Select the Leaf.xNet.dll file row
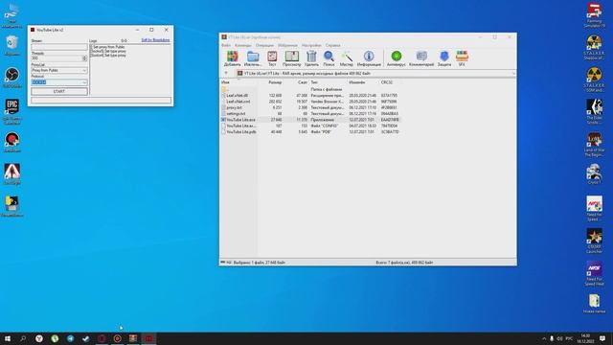Screen dimensions: 613x345 [x=310, y=95]
